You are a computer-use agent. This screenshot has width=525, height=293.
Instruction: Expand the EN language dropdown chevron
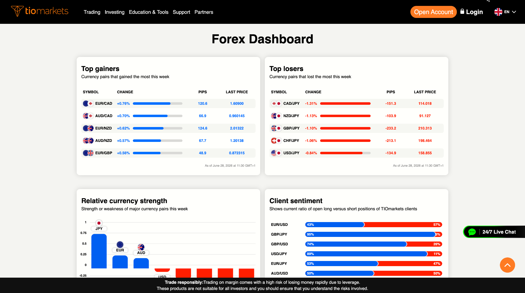coord(514,12)
